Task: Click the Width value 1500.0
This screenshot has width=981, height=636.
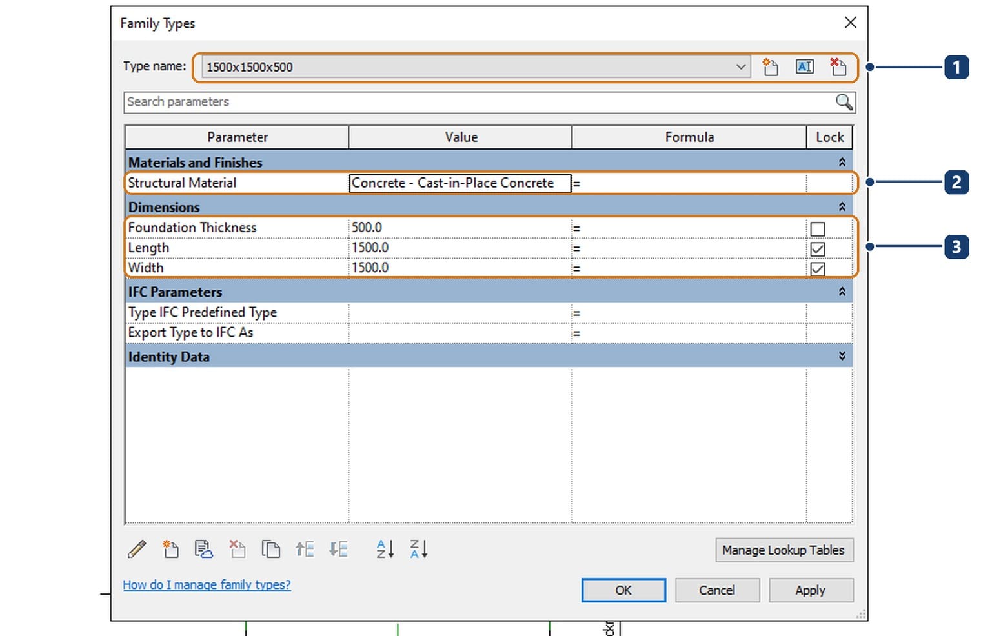Action: (x=460, y=268)
